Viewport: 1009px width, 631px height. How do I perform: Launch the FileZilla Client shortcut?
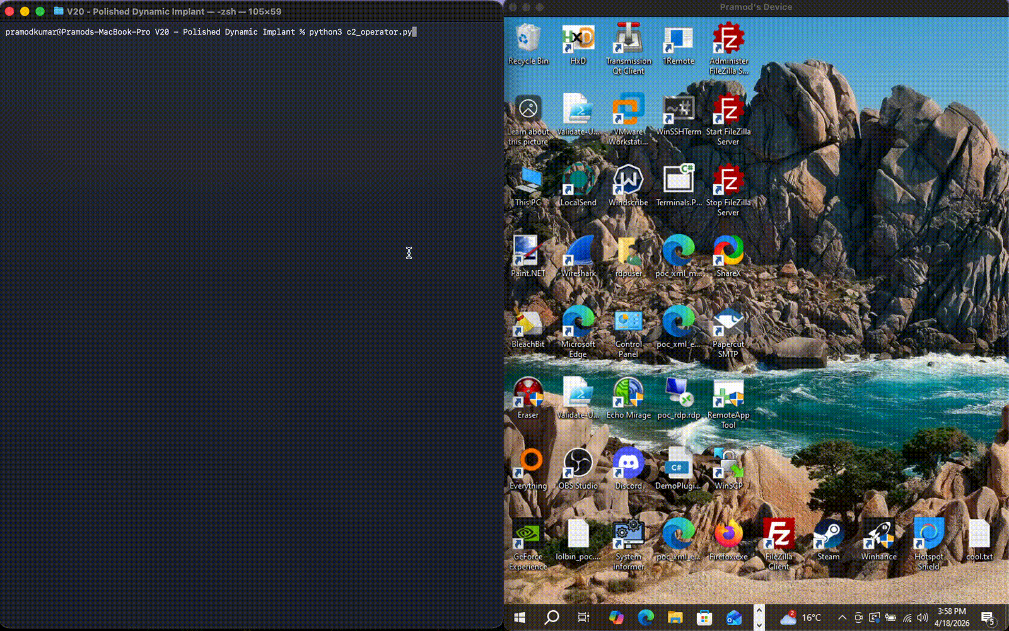pos(778,545)
